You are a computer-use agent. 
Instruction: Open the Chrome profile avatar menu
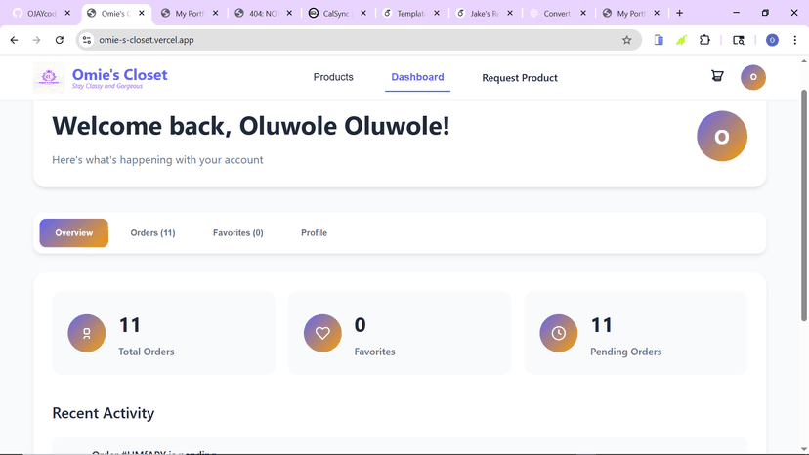pyautogui.click(x=773, y=40)
